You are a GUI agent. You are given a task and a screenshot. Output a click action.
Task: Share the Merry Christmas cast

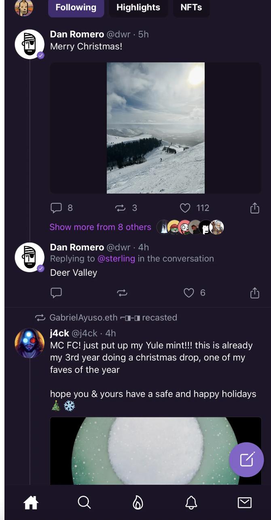click(254, 208)
